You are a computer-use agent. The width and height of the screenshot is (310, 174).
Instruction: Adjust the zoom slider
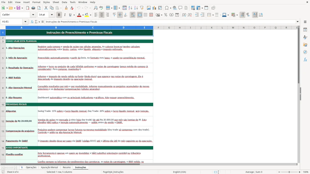pos(289,172)
